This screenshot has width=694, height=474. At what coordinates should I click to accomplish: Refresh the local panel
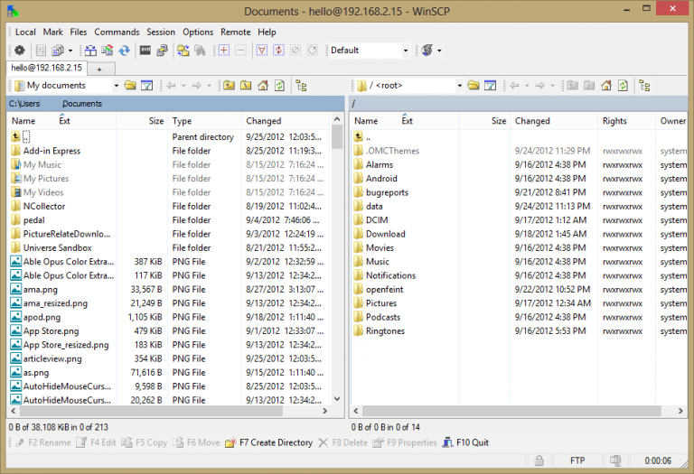pyautogui.click(x=280, y=86)
